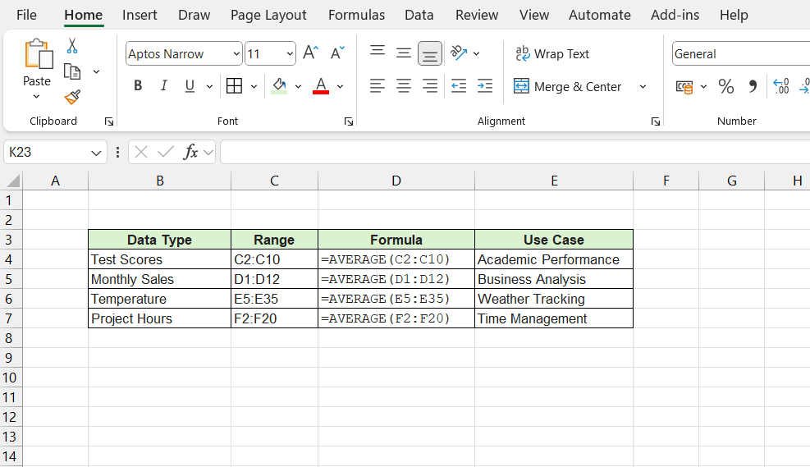Open the Aptos Narrow font dropdown
The image size is (810, 467).
pyautogui.click(x=236, y=53)
